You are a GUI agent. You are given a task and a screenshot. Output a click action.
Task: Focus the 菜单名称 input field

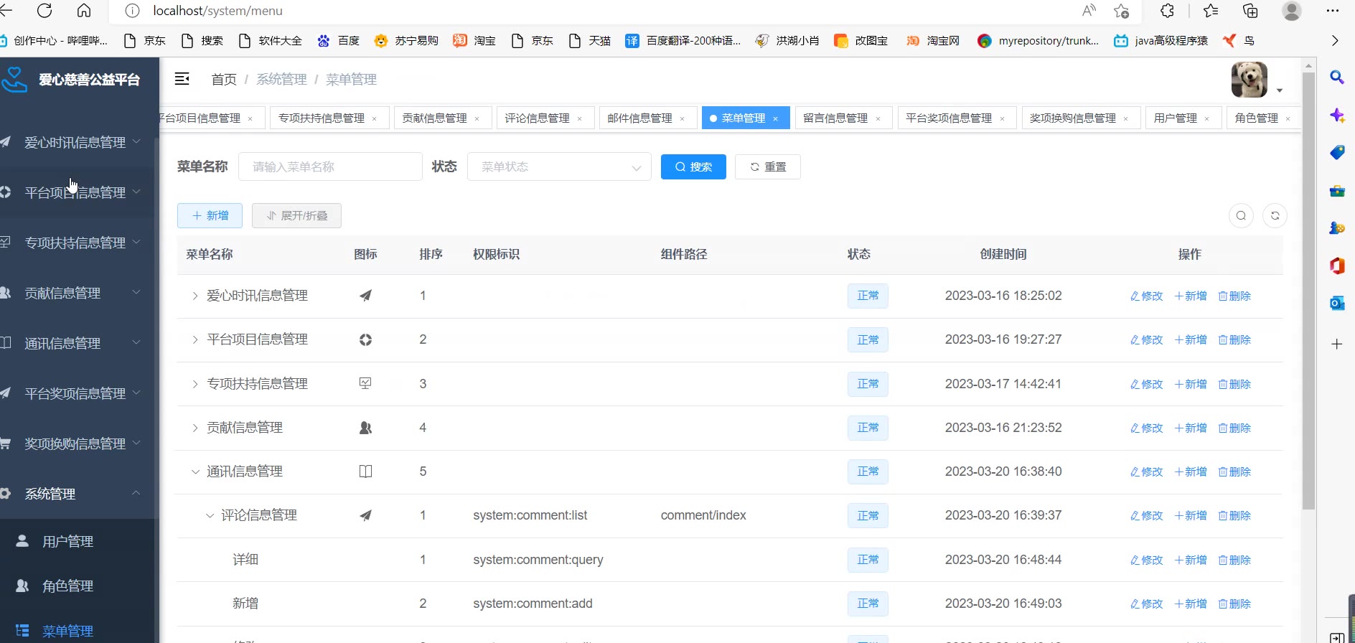330,166
